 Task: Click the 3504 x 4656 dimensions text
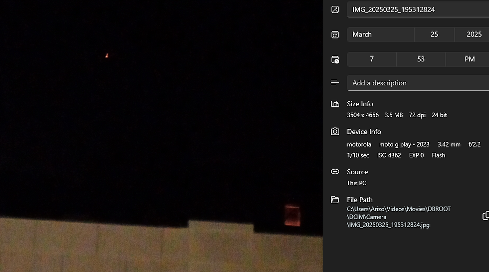tap(363, 115)
